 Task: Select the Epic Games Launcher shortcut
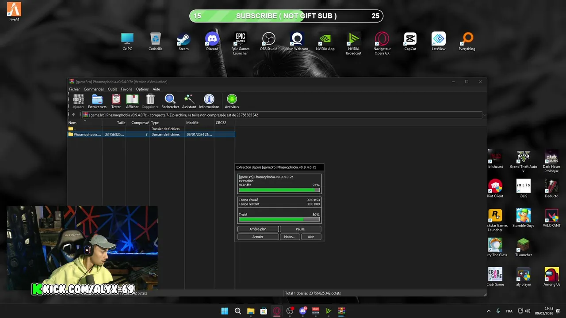(241, 44)
